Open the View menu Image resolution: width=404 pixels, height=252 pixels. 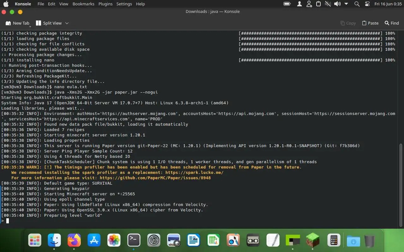coord(64,4)
